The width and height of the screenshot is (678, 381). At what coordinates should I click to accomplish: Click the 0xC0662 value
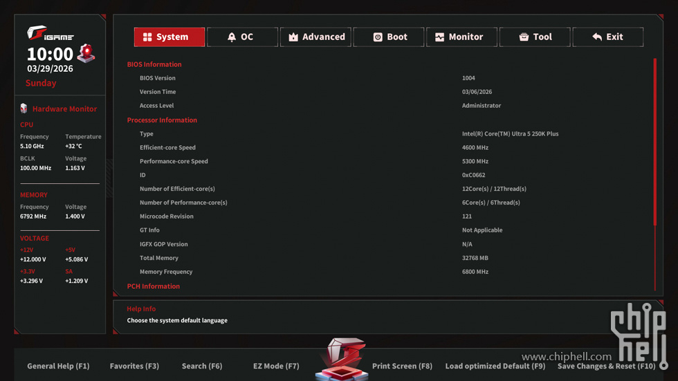pyautogui.click(x=473, y=175)
